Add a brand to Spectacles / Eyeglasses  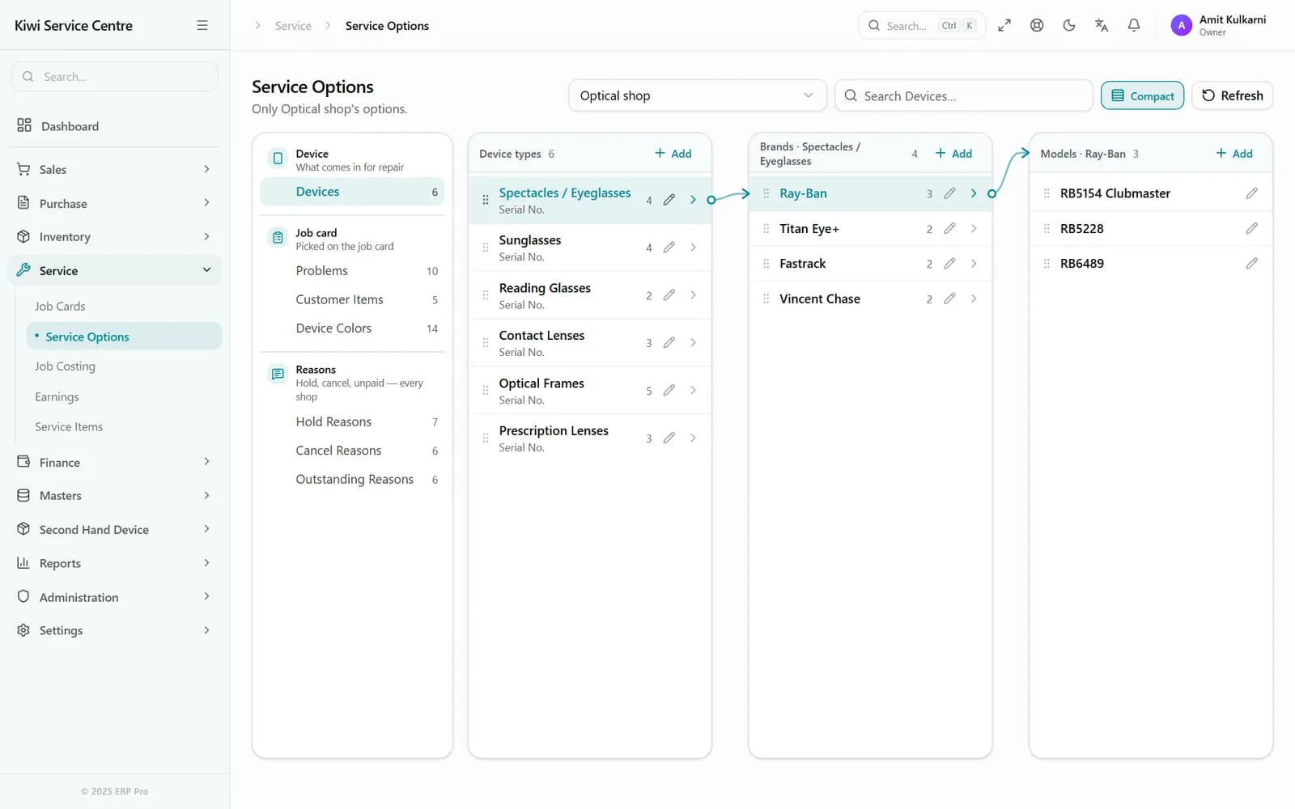[954, 154]
